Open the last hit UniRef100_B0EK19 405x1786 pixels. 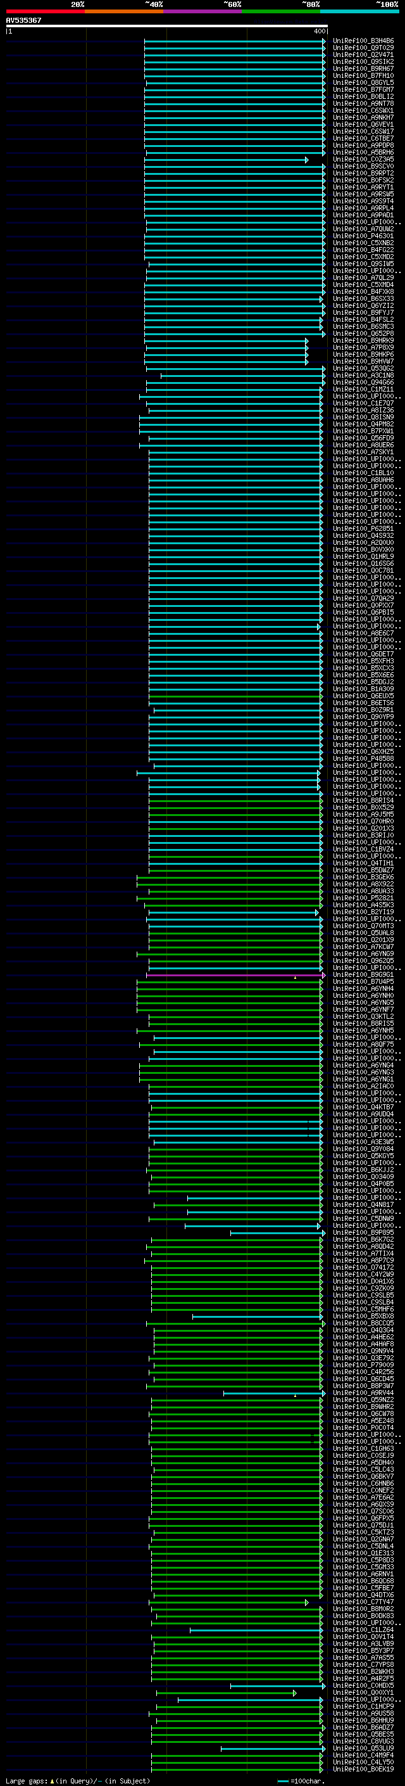pos(363,1769)
